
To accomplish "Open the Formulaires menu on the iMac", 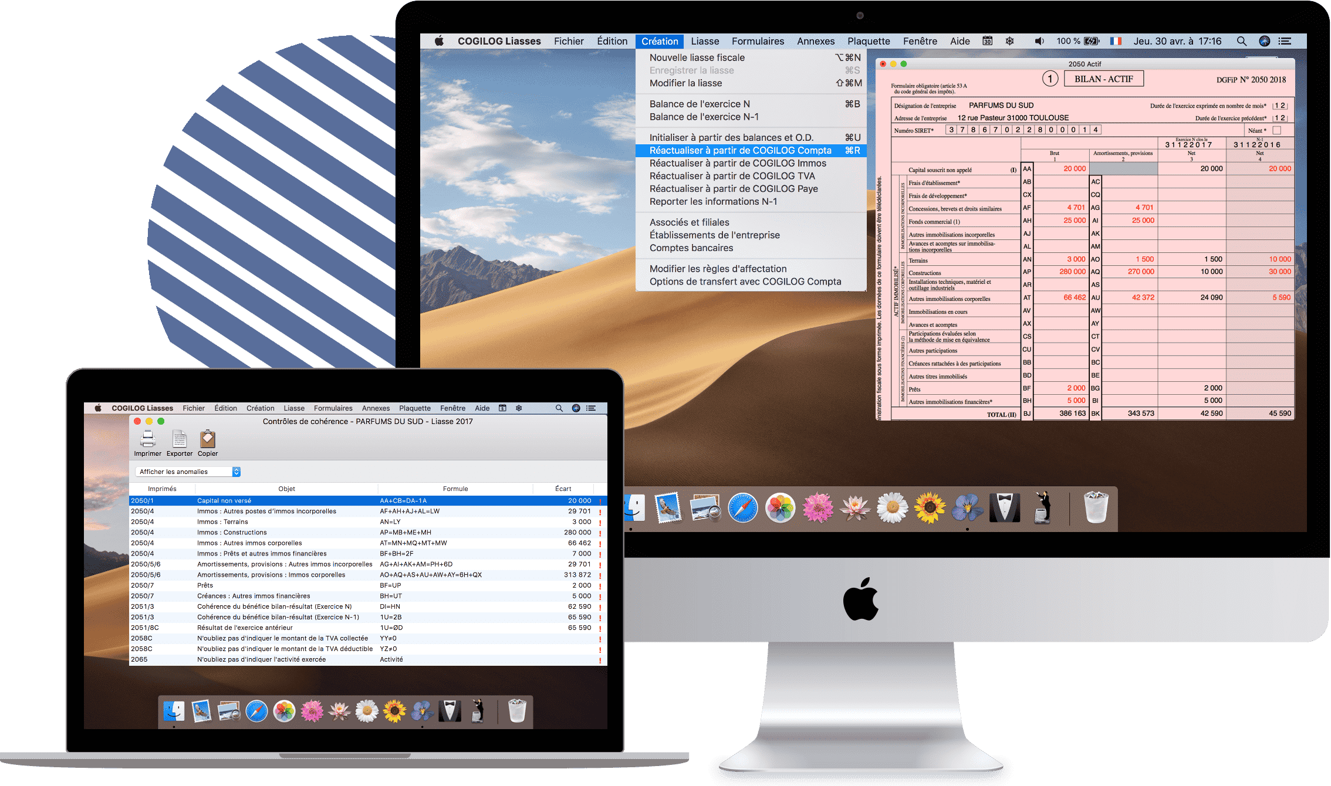I will click(x=758, y=41).
